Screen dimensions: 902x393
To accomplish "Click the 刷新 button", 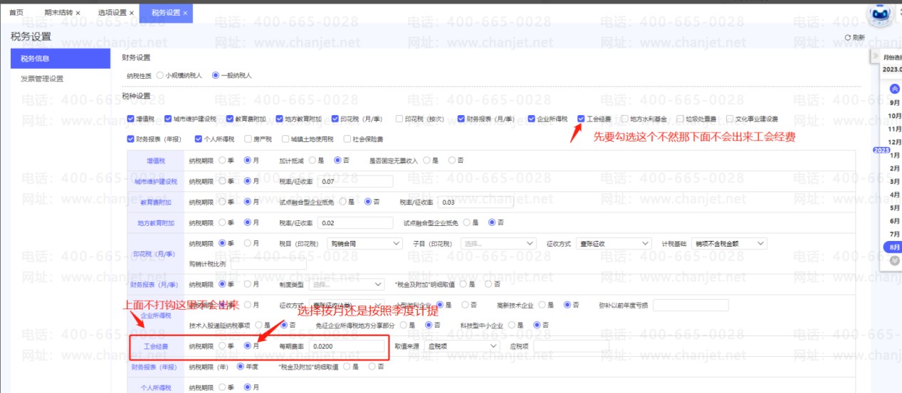I will (x=854, y=38).
